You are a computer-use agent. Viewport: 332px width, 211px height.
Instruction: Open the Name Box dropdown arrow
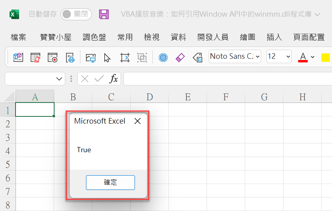tap(59, 79)
